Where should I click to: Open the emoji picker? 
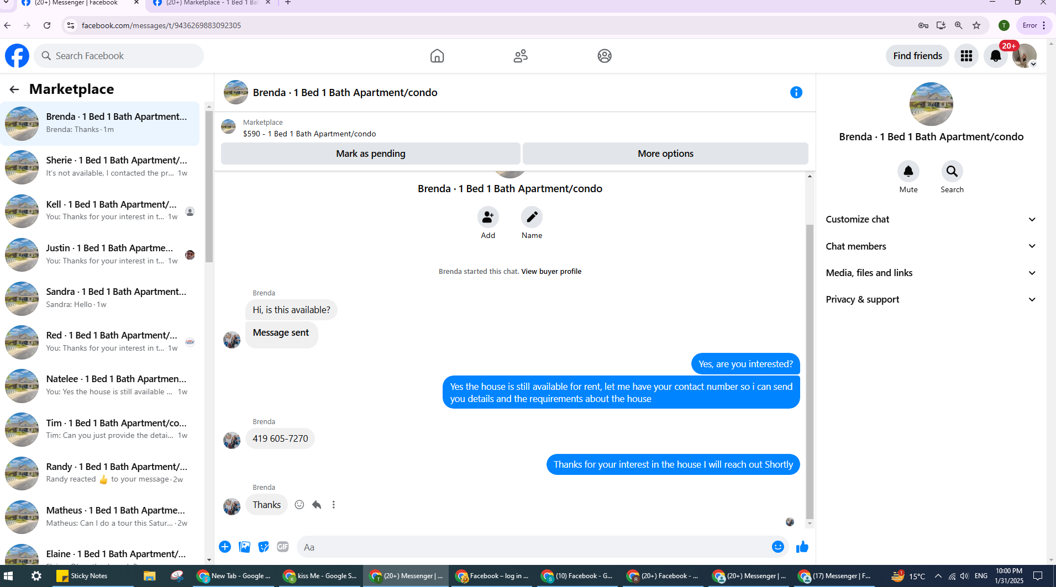pyautogui.click(x=778, y=547)
